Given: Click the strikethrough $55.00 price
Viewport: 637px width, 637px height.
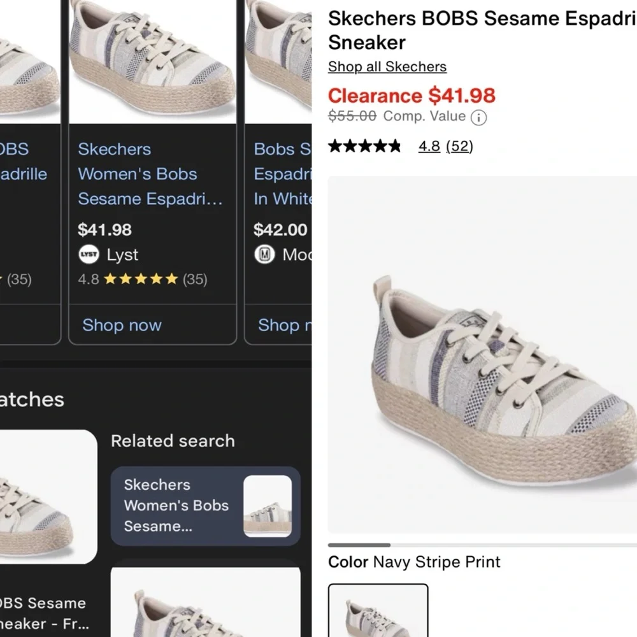Looking at the screenshot, I should pos(352,116).
